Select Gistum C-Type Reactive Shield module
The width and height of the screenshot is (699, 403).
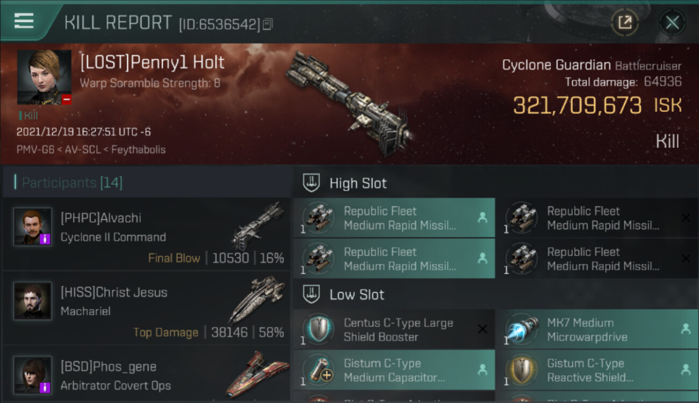597,370
